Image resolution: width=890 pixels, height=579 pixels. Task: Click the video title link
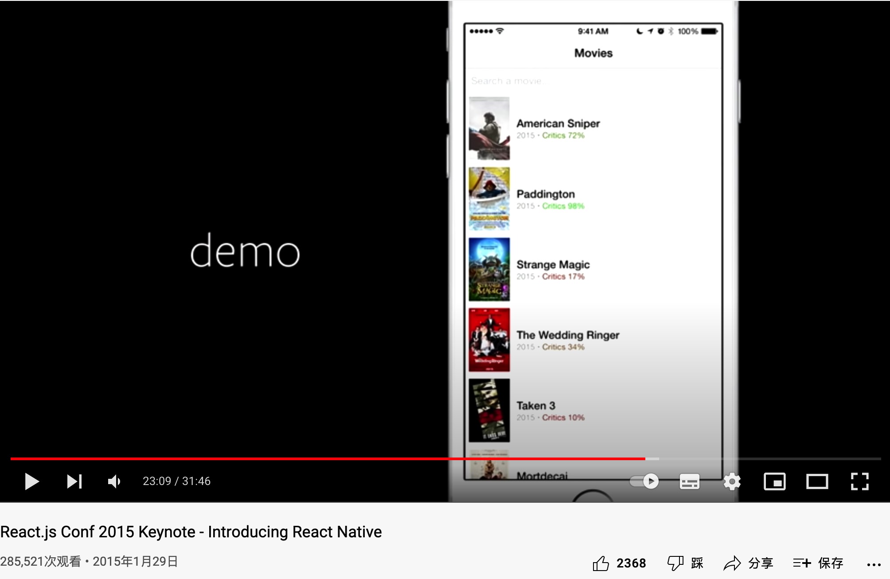191,532
